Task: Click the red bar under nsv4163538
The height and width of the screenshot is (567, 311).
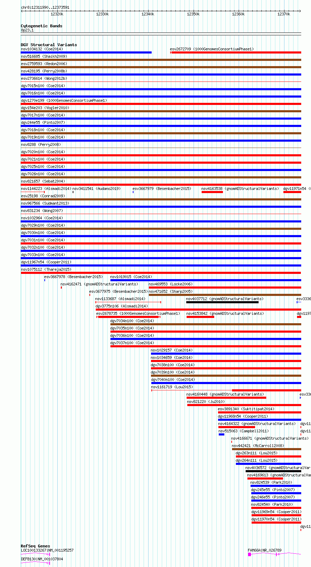Action: coord(212,192)
